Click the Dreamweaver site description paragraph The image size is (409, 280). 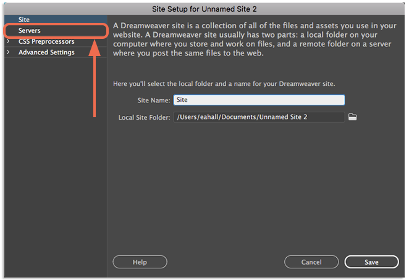tap(255, 39)
